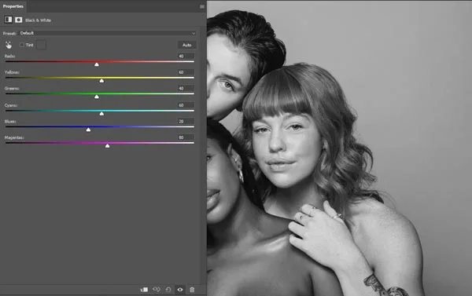This screenshot has height=296, width=472.
Task: Click the "Reds:" label
Action: coord(9,57)
